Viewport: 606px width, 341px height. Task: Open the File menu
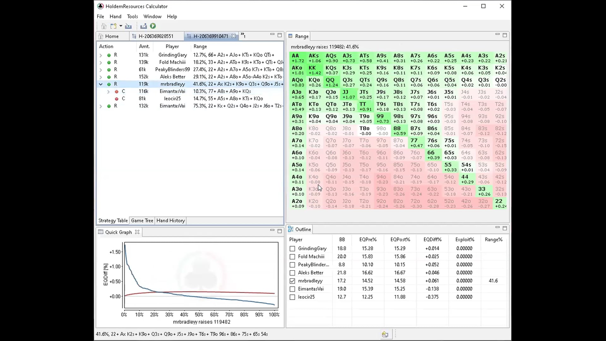(x=100, y=16)
